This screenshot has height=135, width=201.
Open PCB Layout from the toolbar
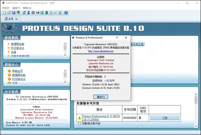coord(33,12)
